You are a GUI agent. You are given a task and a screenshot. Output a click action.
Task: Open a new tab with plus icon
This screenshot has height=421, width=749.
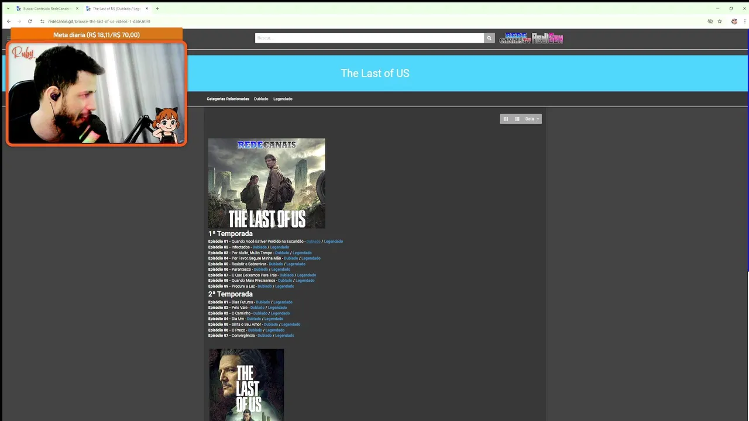[157, 9]
